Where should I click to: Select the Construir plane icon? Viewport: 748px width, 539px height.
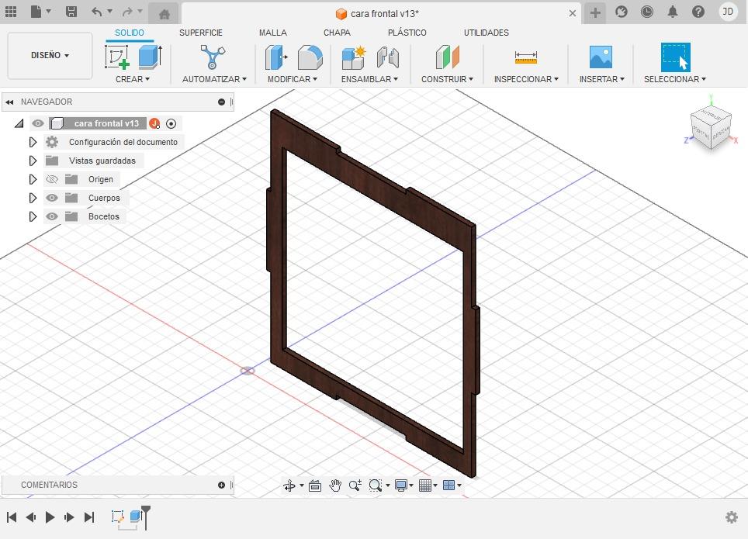click(448, 57)
